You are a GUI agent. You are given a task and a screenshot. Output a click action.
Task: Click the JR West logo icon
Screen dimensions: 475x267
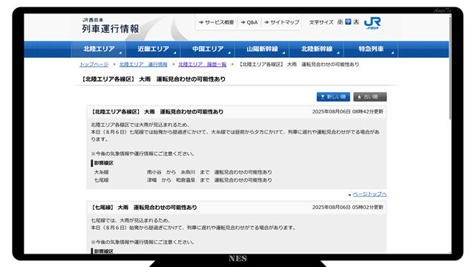tap(373, 23)
